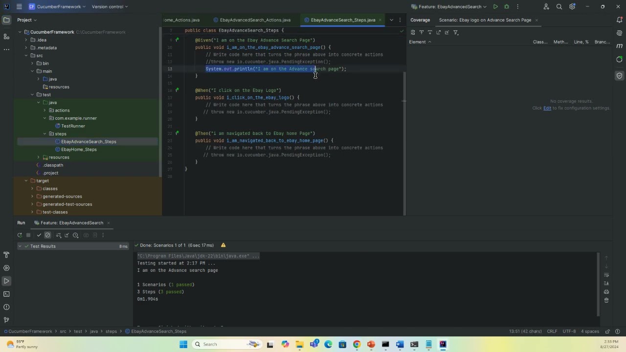
Task: Click the Edit configuration settings link
Action: tap(547, 108)
